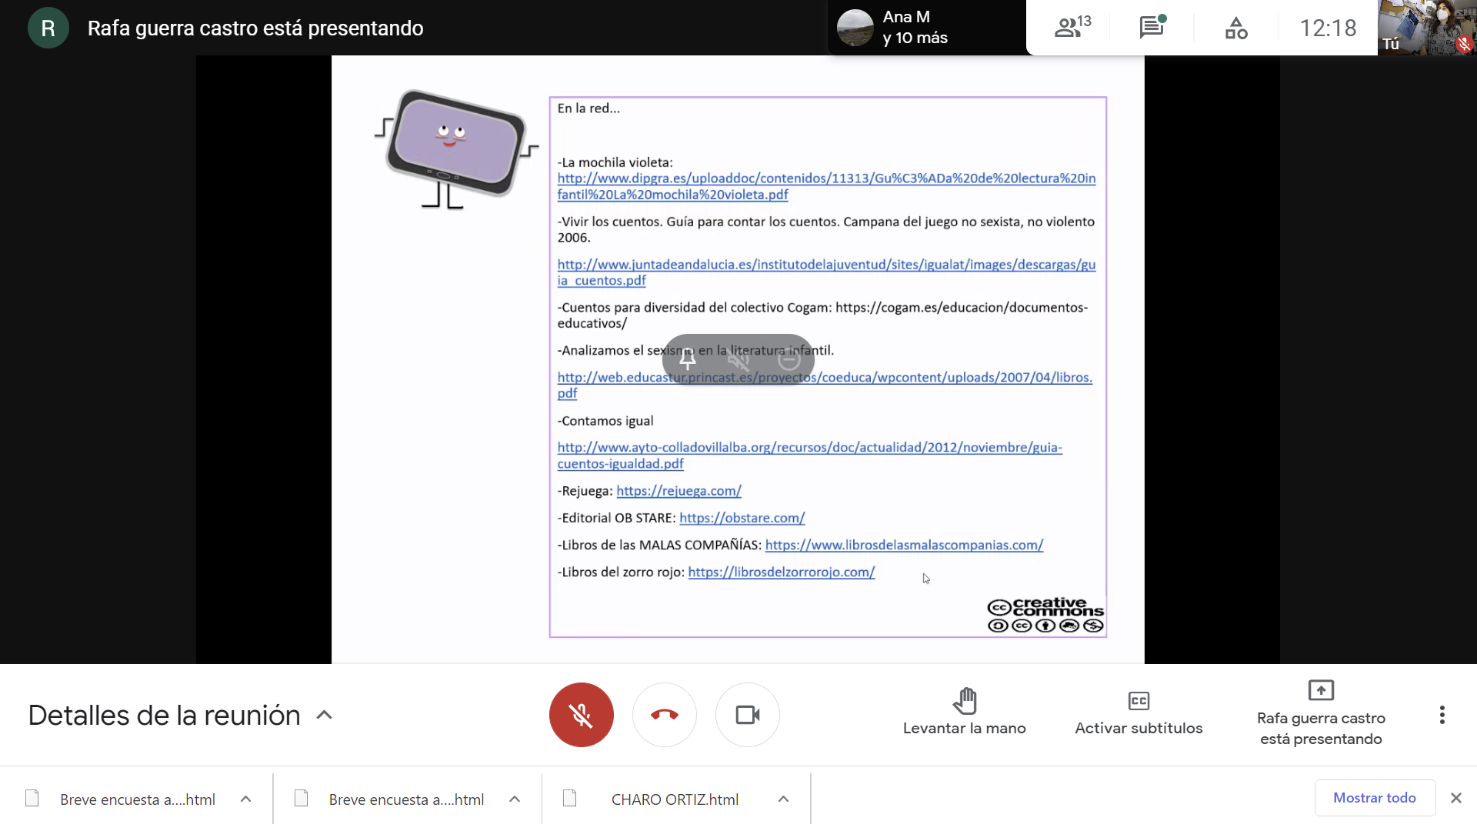
Task: Open the juntadeandalucia.es guia cuentos link
Action: point(826,272)
